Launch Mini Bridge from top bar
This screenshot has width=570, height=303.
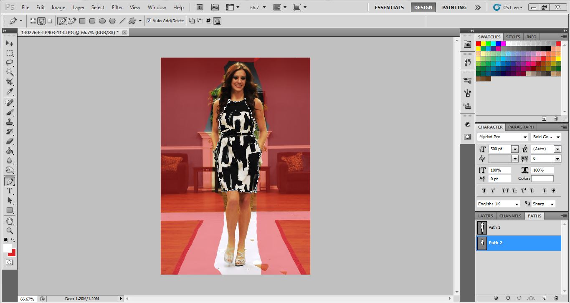(x=215, y=8)
